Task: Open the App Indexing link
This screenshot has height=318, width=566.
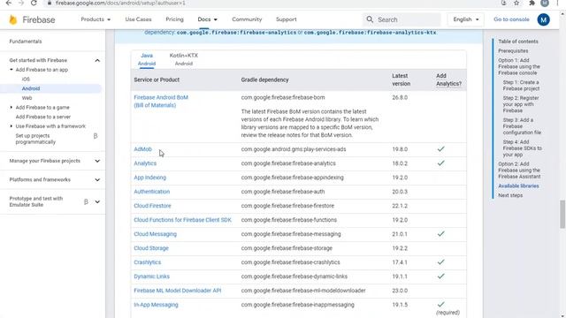Action: pos(149,178)
